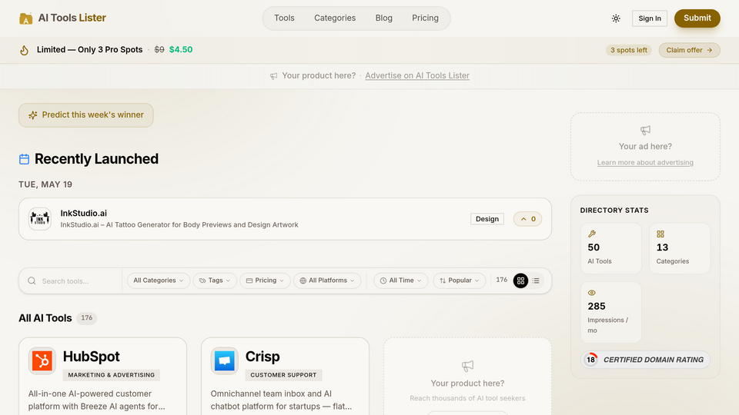The width and height of the screenshot is (739, 415).
Task: Click the '$4.50' discounted price text
Action: pyautogui.click(x=181, y=49)
